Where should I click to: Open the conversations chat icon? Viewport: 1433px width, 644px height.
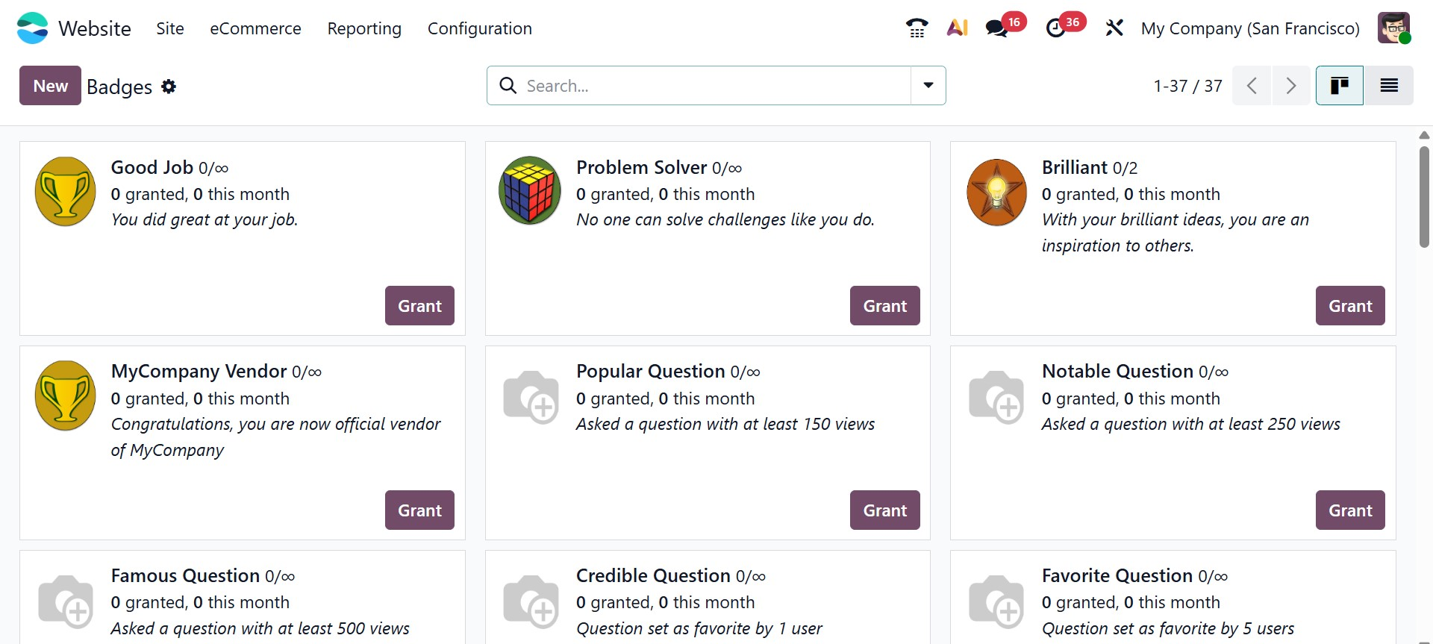pyautogui.click(x=996, y=28)
